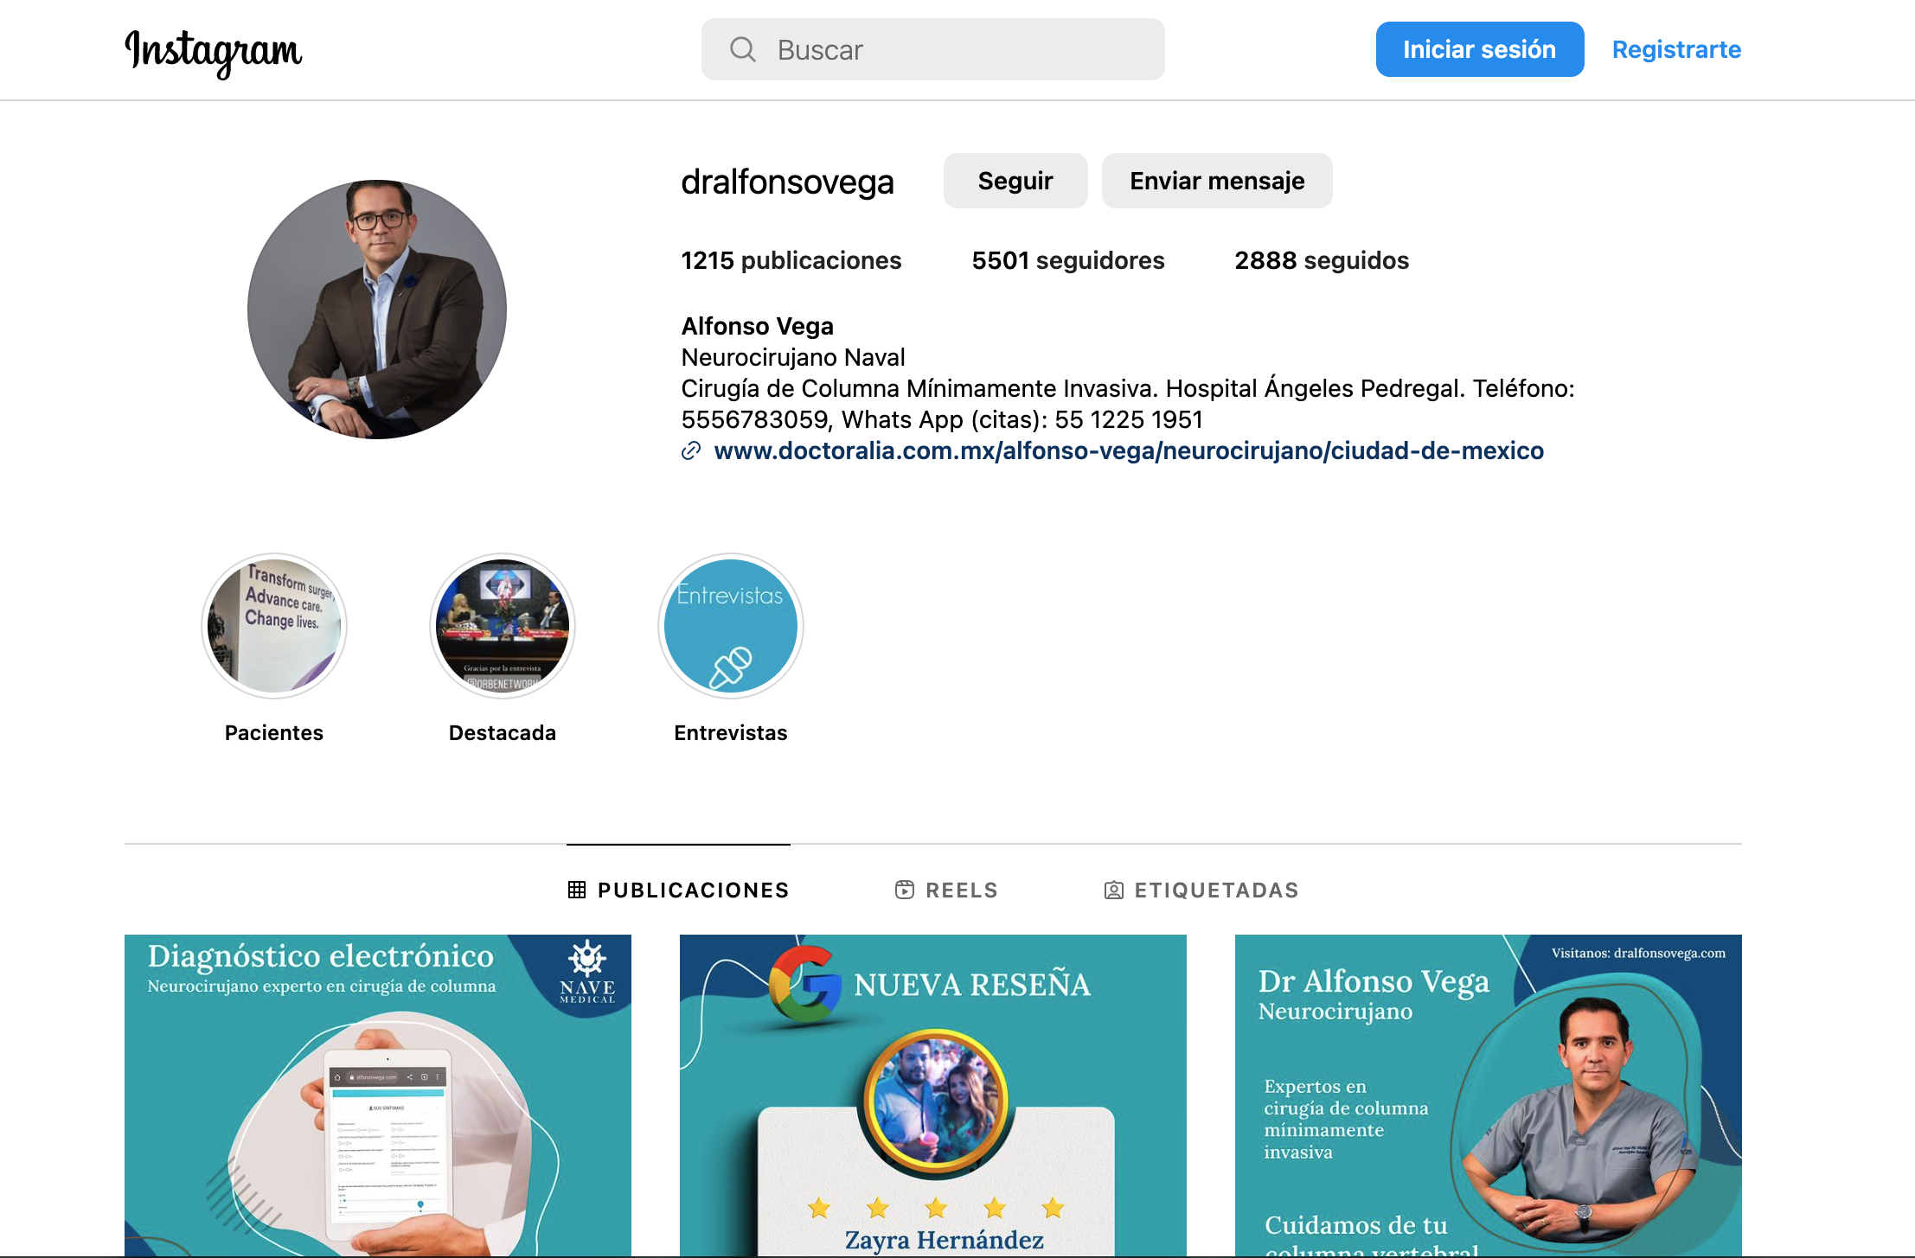Viewport: 1915px width, 1258px height.
Task: Open the Destacada story highlight
Action: (503, 626)
